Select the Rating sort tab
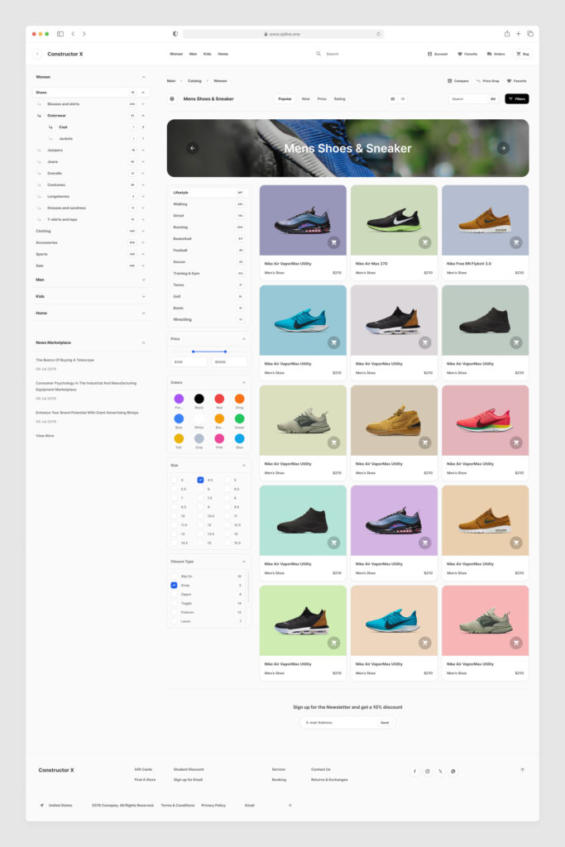The image size is (565, 847). click(x=340, y=99)
